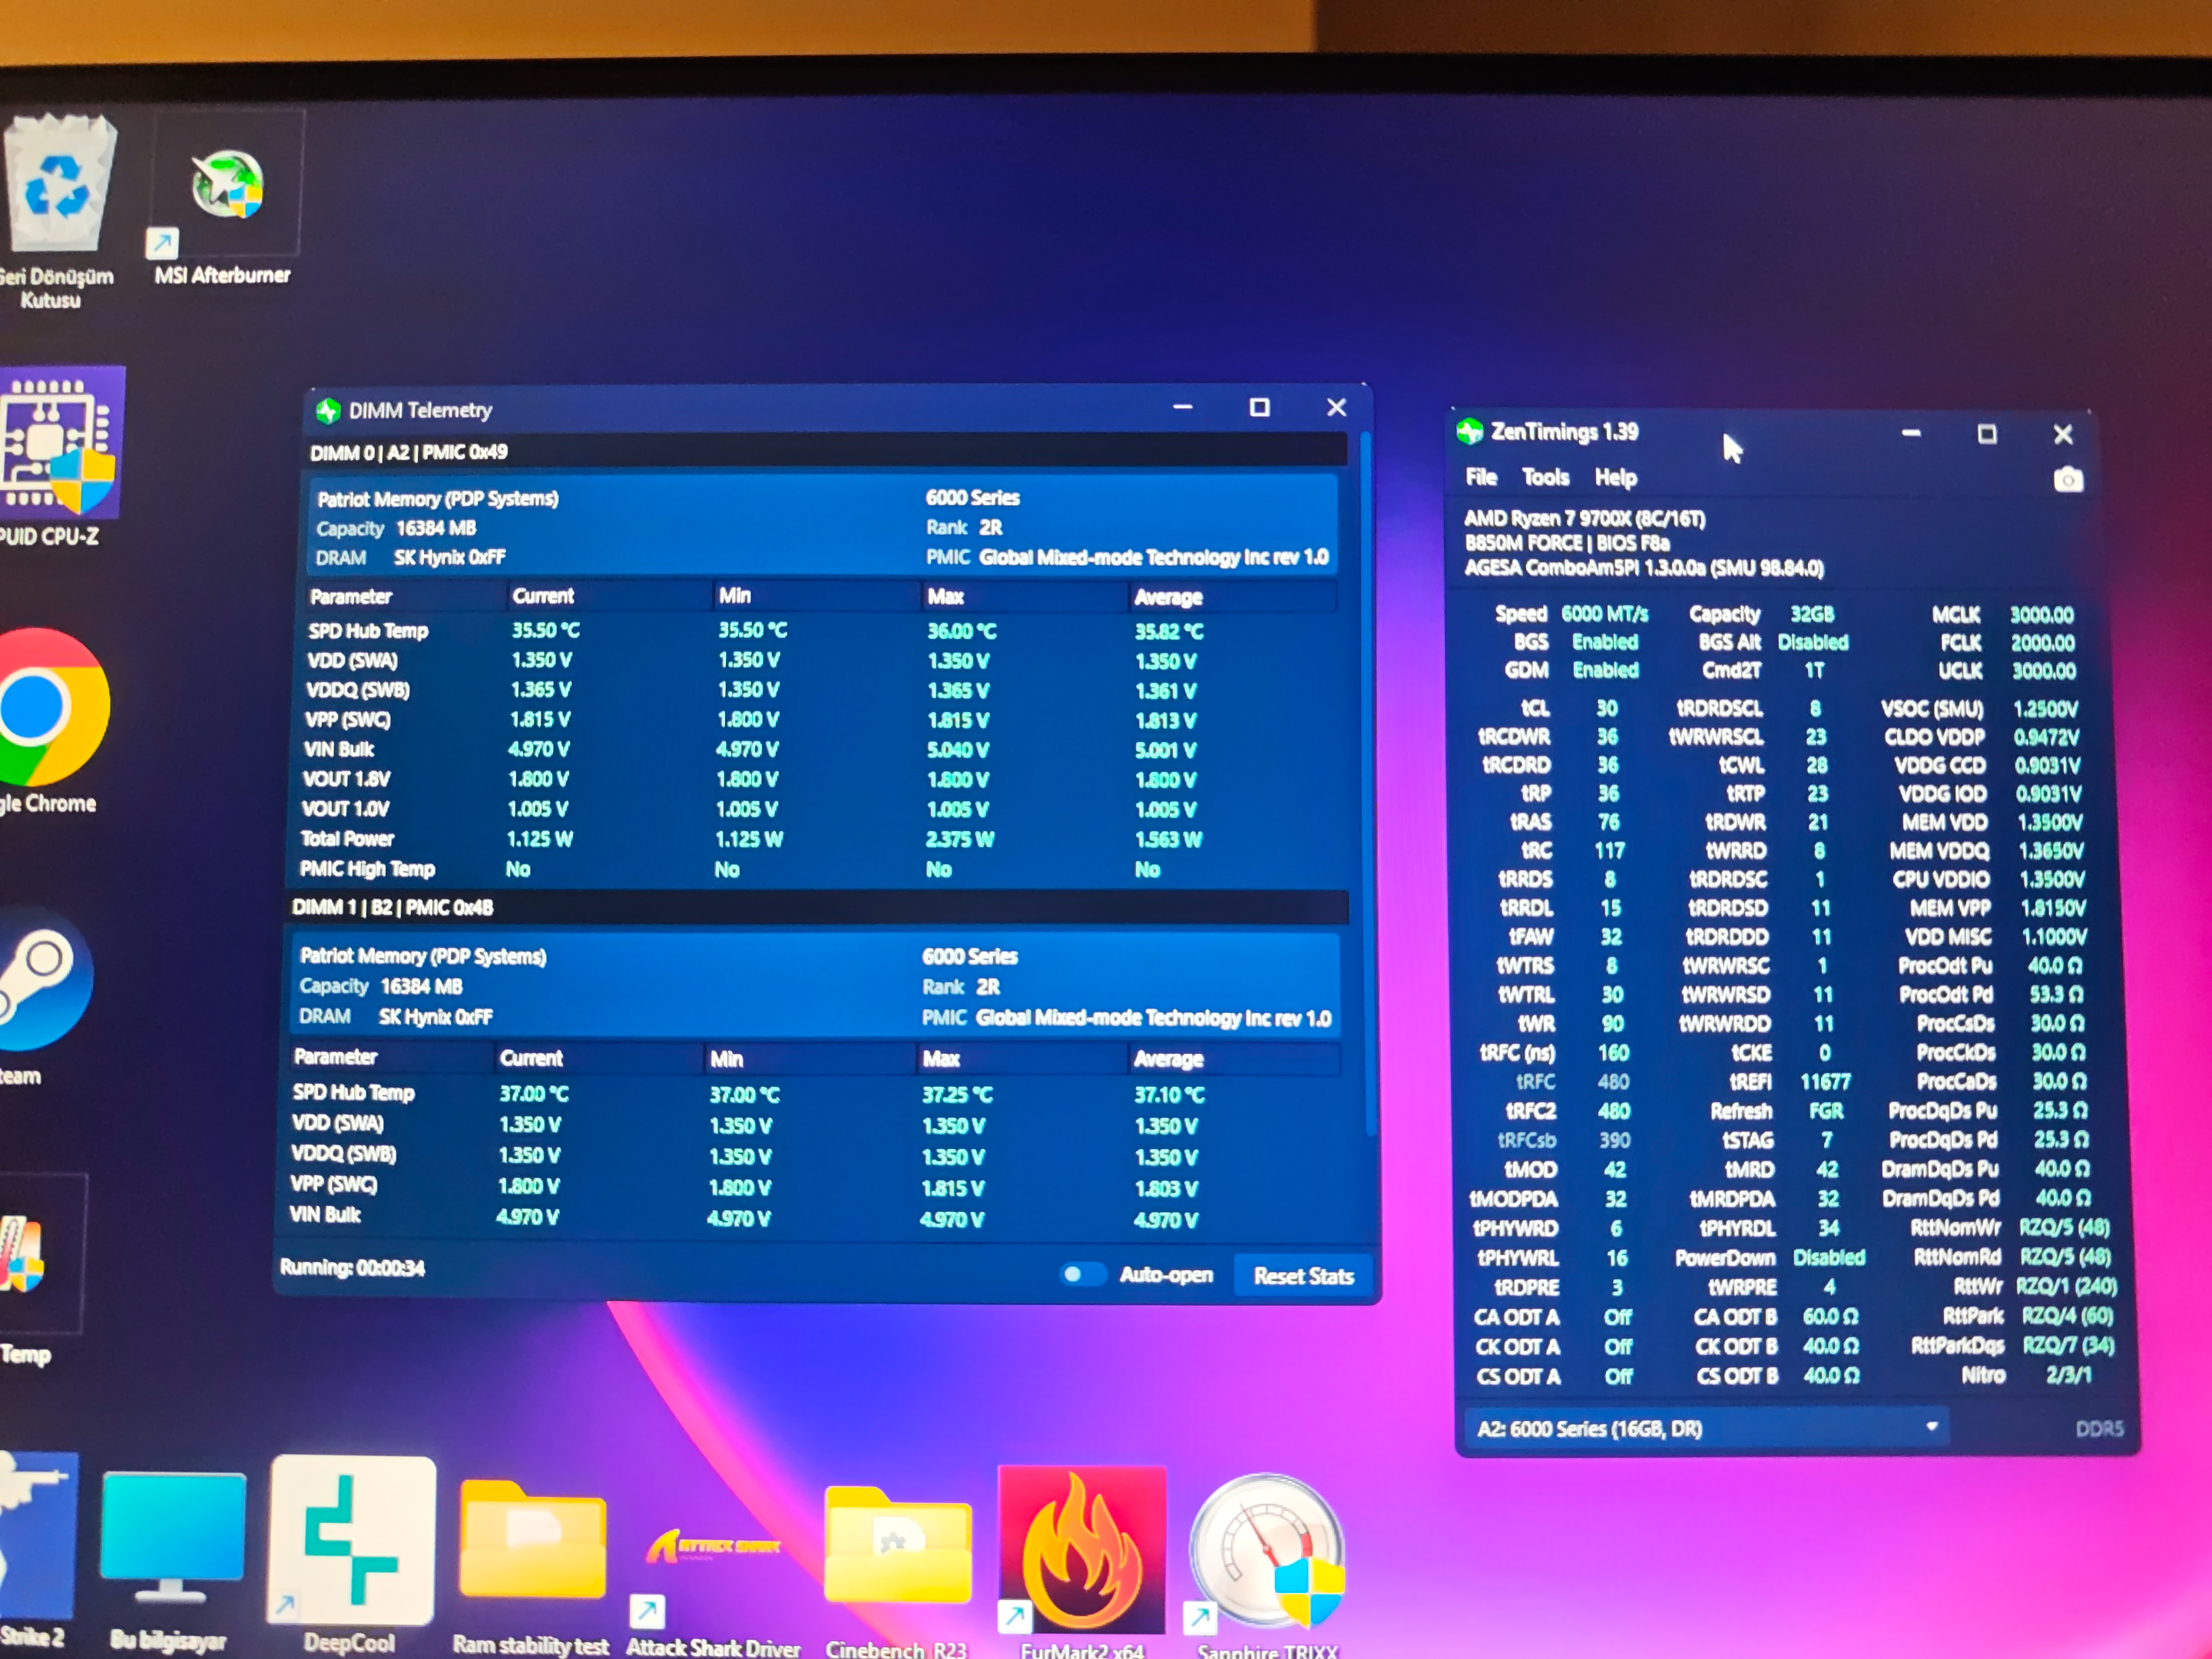Open the Cinebench R23 folder icon
The height and width of the screenshot is (1659, 2212).
(897, 1545)
